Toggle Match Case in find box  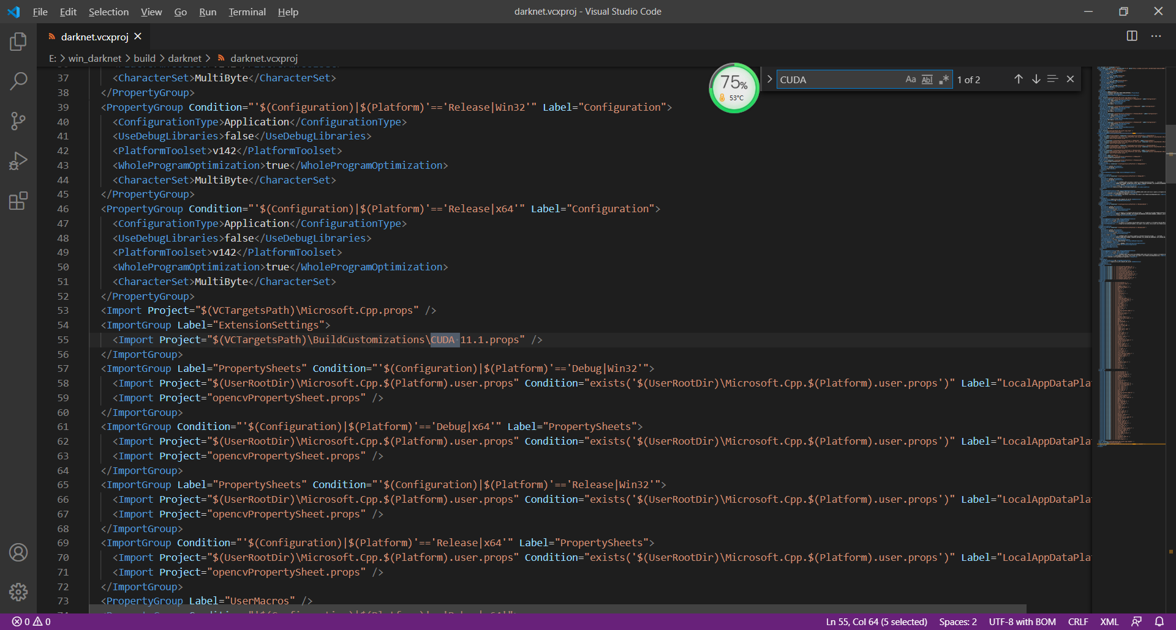[911, 80]
